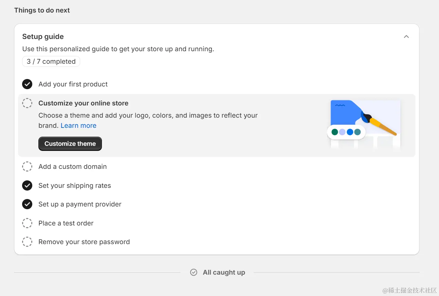Viewport: 439px width, 296px height.
Task: Check the Remove your store password circle
Action: [x=27, y=242]
